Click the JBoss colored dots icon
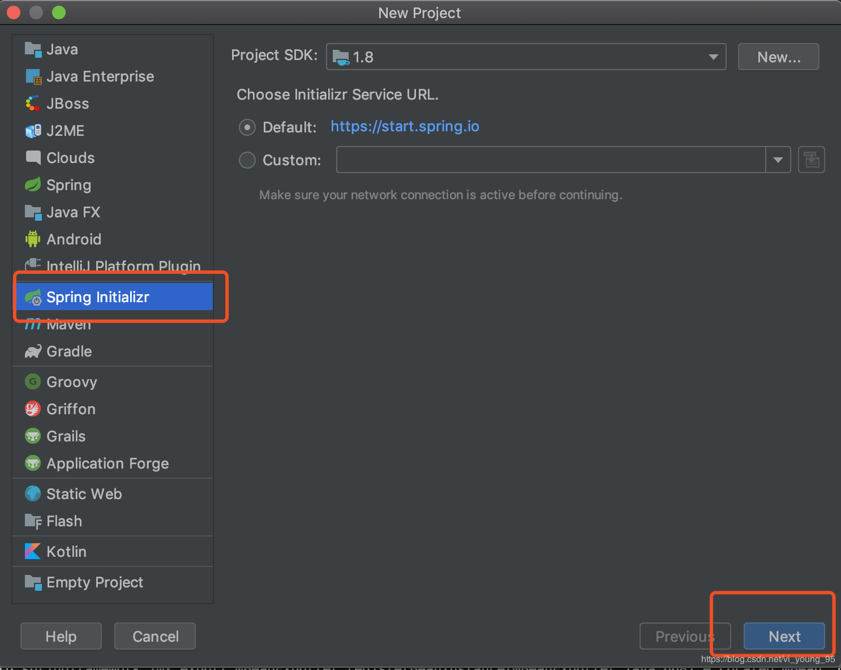The image size is (841, 670). (x=33, y=104)
